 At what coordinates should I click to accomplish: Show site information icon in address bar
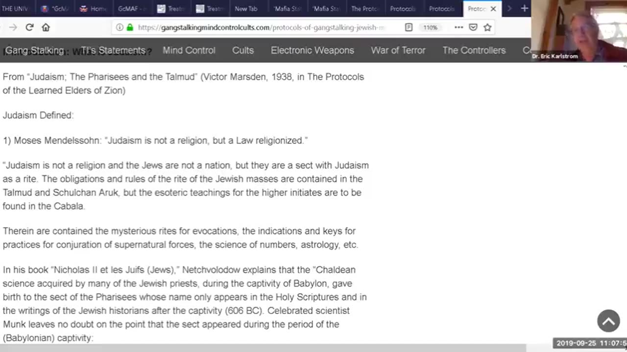[x=120, y=27]
